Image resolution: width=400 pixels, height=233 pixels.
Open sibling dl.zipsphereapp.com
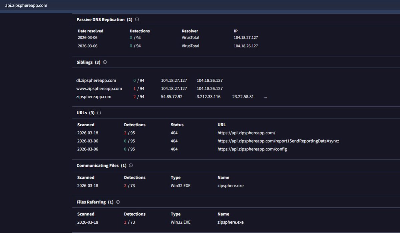coord(96,80)
